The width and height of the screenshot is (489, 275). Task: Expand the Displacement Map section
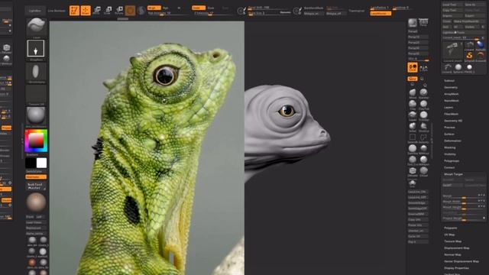[457, 247]
